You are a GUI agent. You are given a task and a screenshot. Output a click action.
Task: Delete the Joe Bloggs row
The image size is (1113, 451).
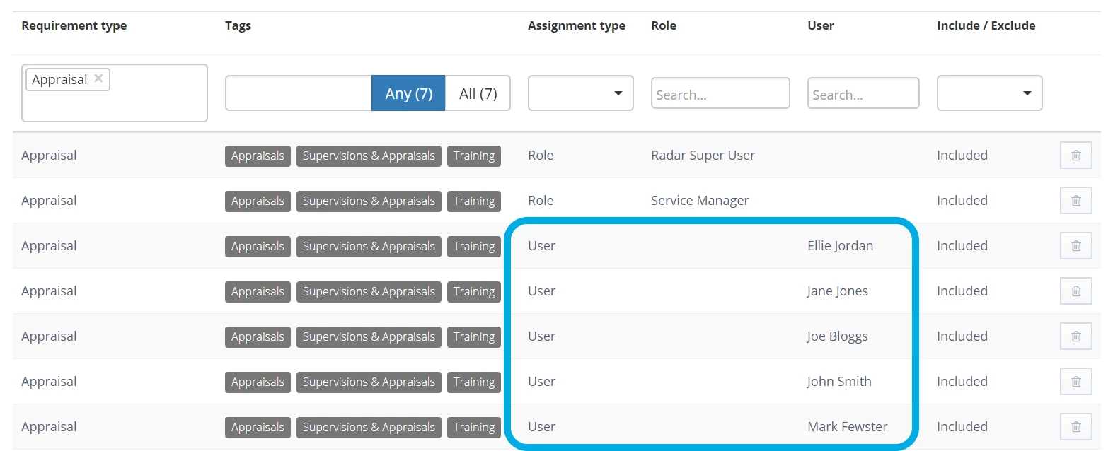point(1075,336)
